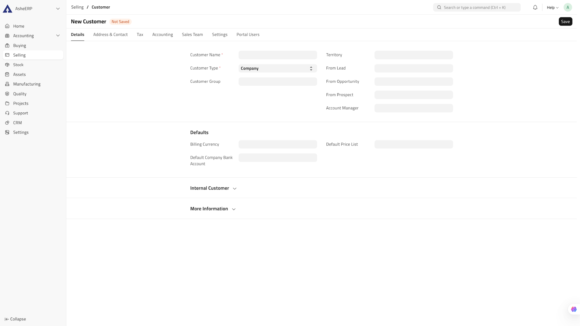Click the Customer Name input field
This screenshot has height=326, width=580.
click(x=278, y=55)
